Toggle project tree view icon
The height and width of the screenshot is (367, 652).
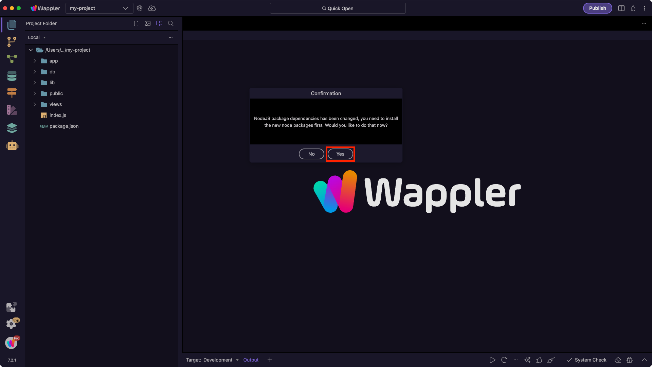[x=159, y=23]
